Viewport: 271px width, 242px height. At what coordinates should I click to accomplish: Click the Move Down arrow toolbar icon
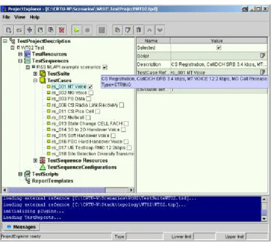[x=160, y=30]
